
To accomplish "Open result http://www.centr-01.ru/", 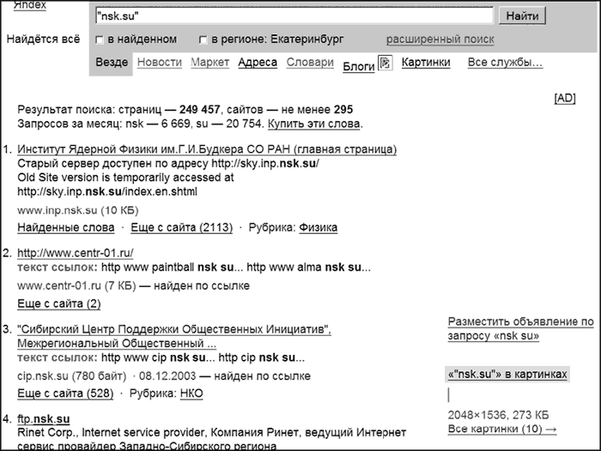I will pos(76,253).
